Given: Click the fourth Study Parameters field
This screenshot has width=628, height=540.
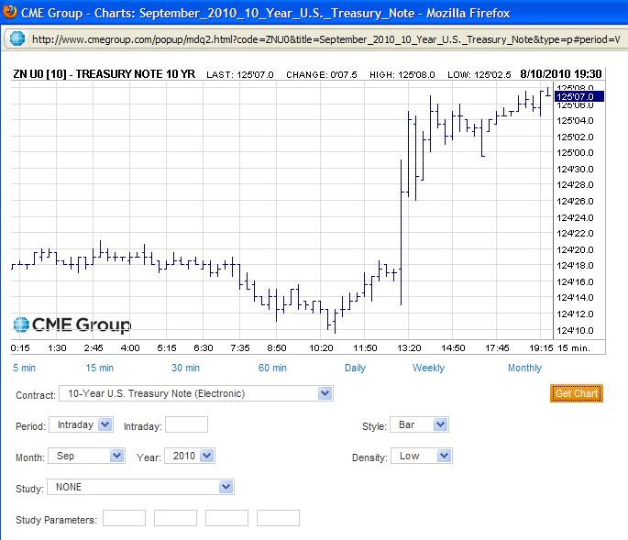Looking at the screenshot, I should (x=278, y=518).
